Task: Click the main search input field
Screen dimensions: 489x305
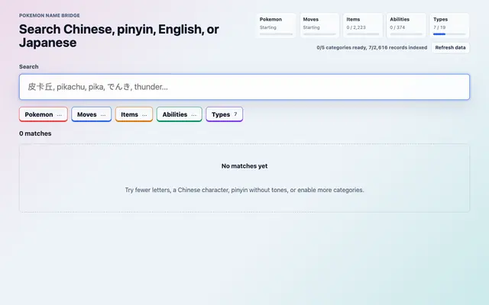Action: click(244, 87)
